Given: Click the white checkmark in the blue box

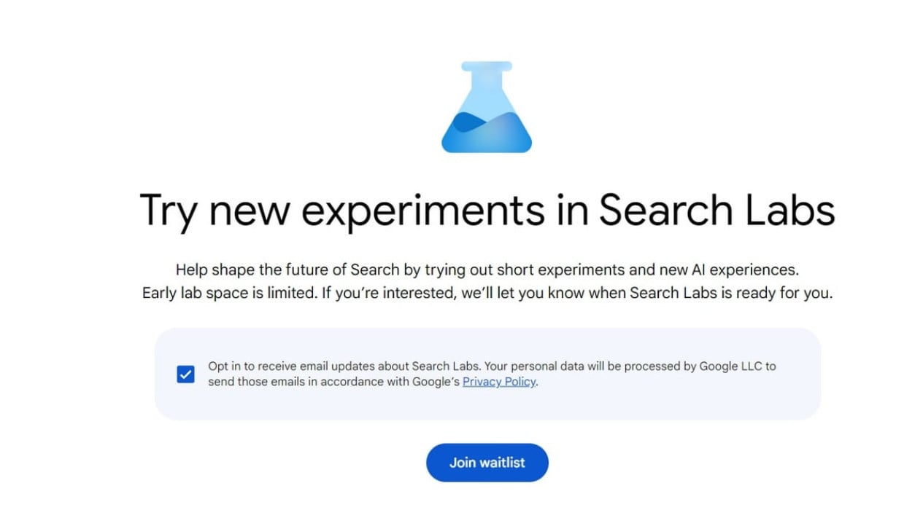Looking at the screenshot, I should 186,374.
